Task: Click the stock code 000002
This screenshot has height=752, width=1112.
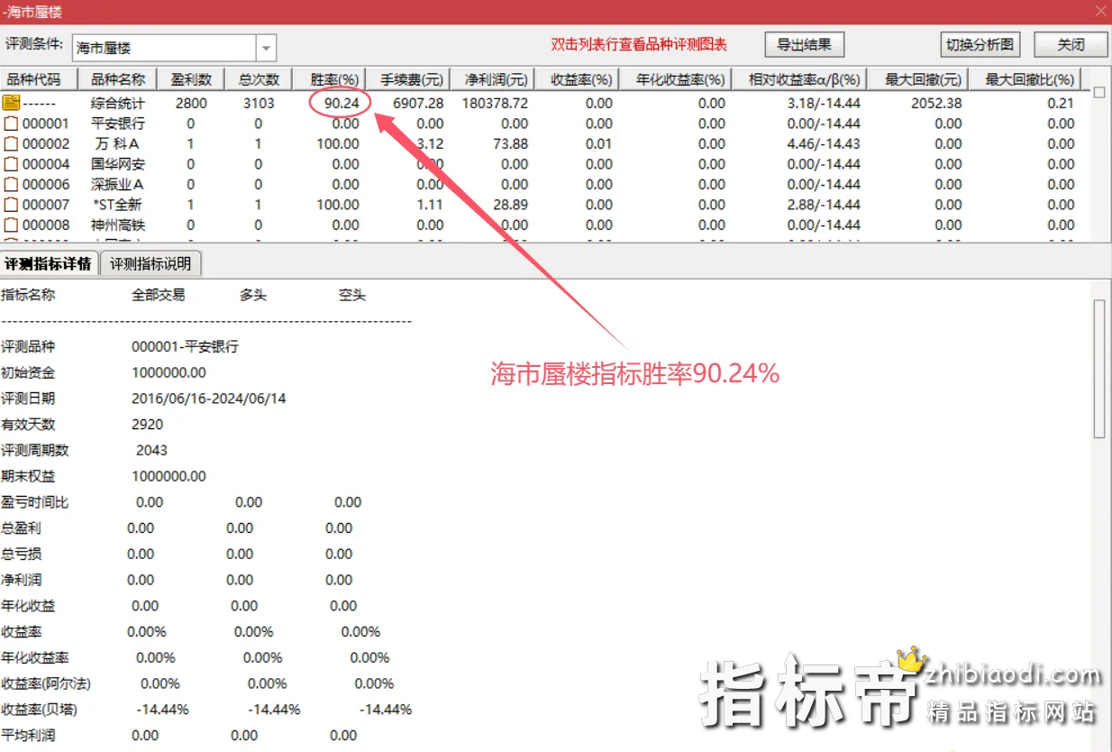Action: pyautogui.click(x=46, y=143)
